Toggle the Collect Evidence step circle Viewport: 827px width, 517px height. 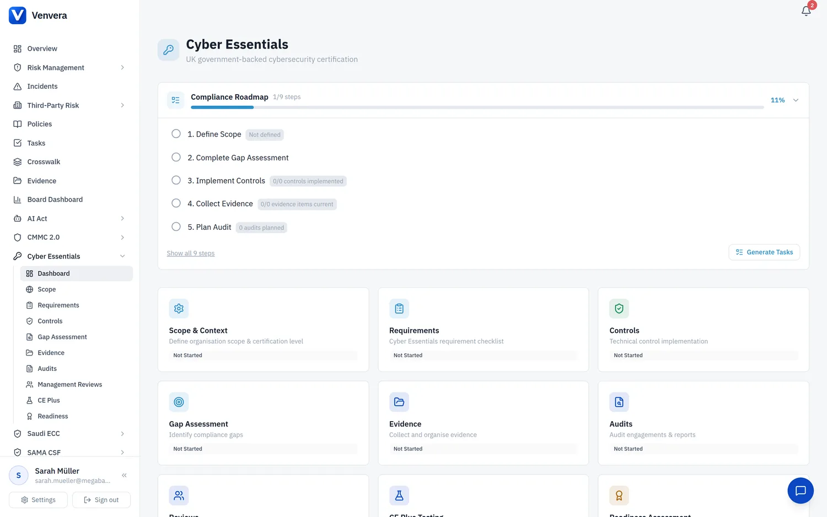[x=176, y=203]
